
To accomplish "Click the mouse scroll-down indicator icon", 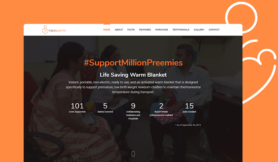I will 133,154.
